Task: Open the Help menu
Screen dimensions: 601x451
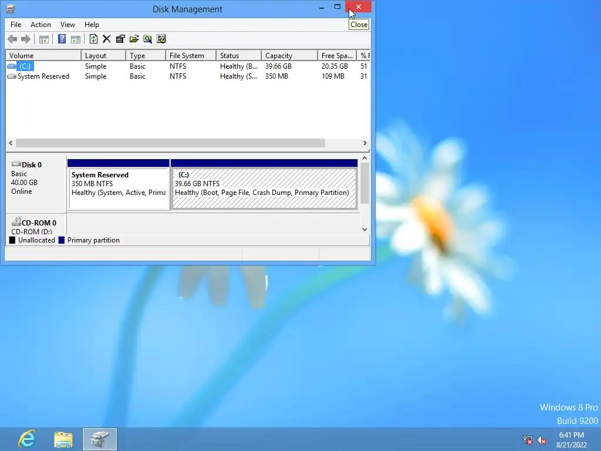Action: pyautogui.click(x=92, y=25)
